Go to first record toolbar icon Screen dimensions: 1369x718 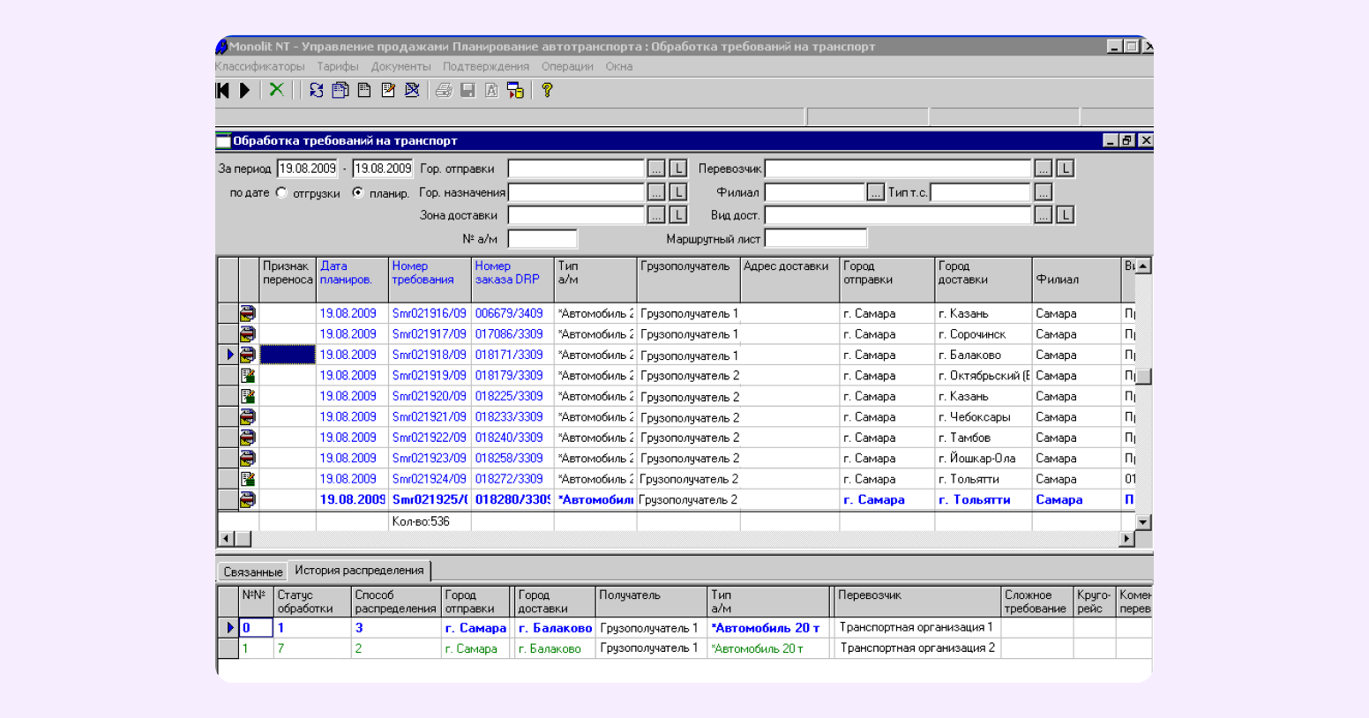pyautogui.click(x=223, y=90)
